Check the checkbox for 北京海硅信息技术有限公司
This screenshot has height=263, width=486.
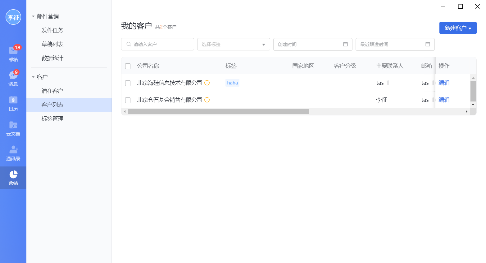click(x=128, y=83)
